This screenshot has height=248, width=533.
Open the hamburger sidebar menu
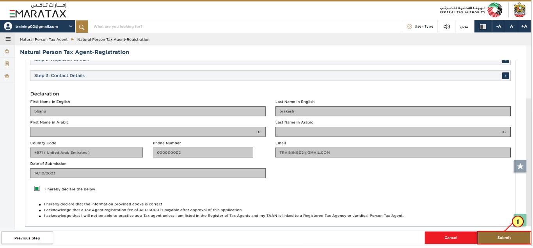click(x=8, y=39)
